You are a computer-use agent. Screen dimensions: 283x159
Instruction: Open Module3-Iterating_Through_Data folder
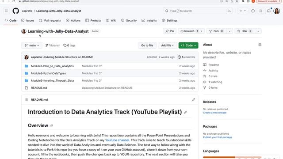(52, 80)
